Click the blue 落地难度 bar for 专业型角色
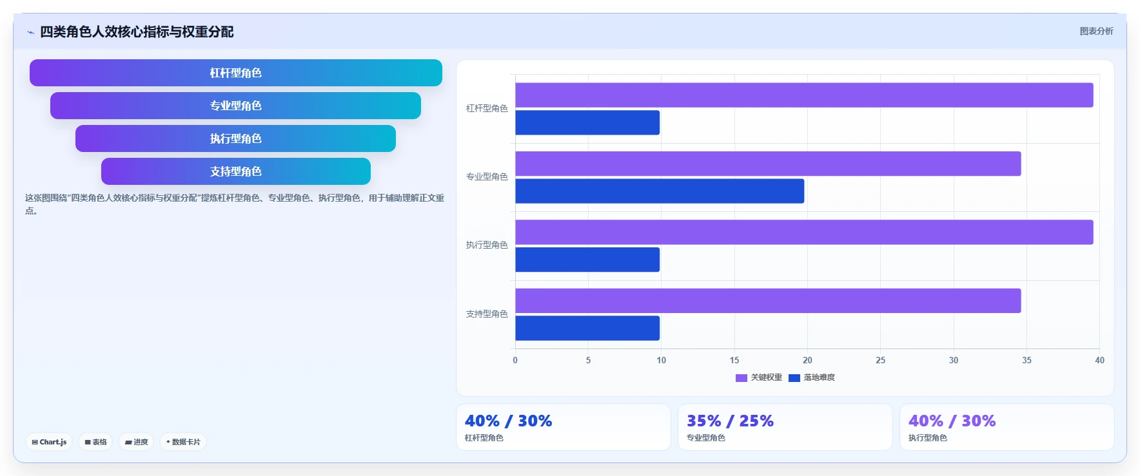Screen dimensions: 1140x476 660,191
